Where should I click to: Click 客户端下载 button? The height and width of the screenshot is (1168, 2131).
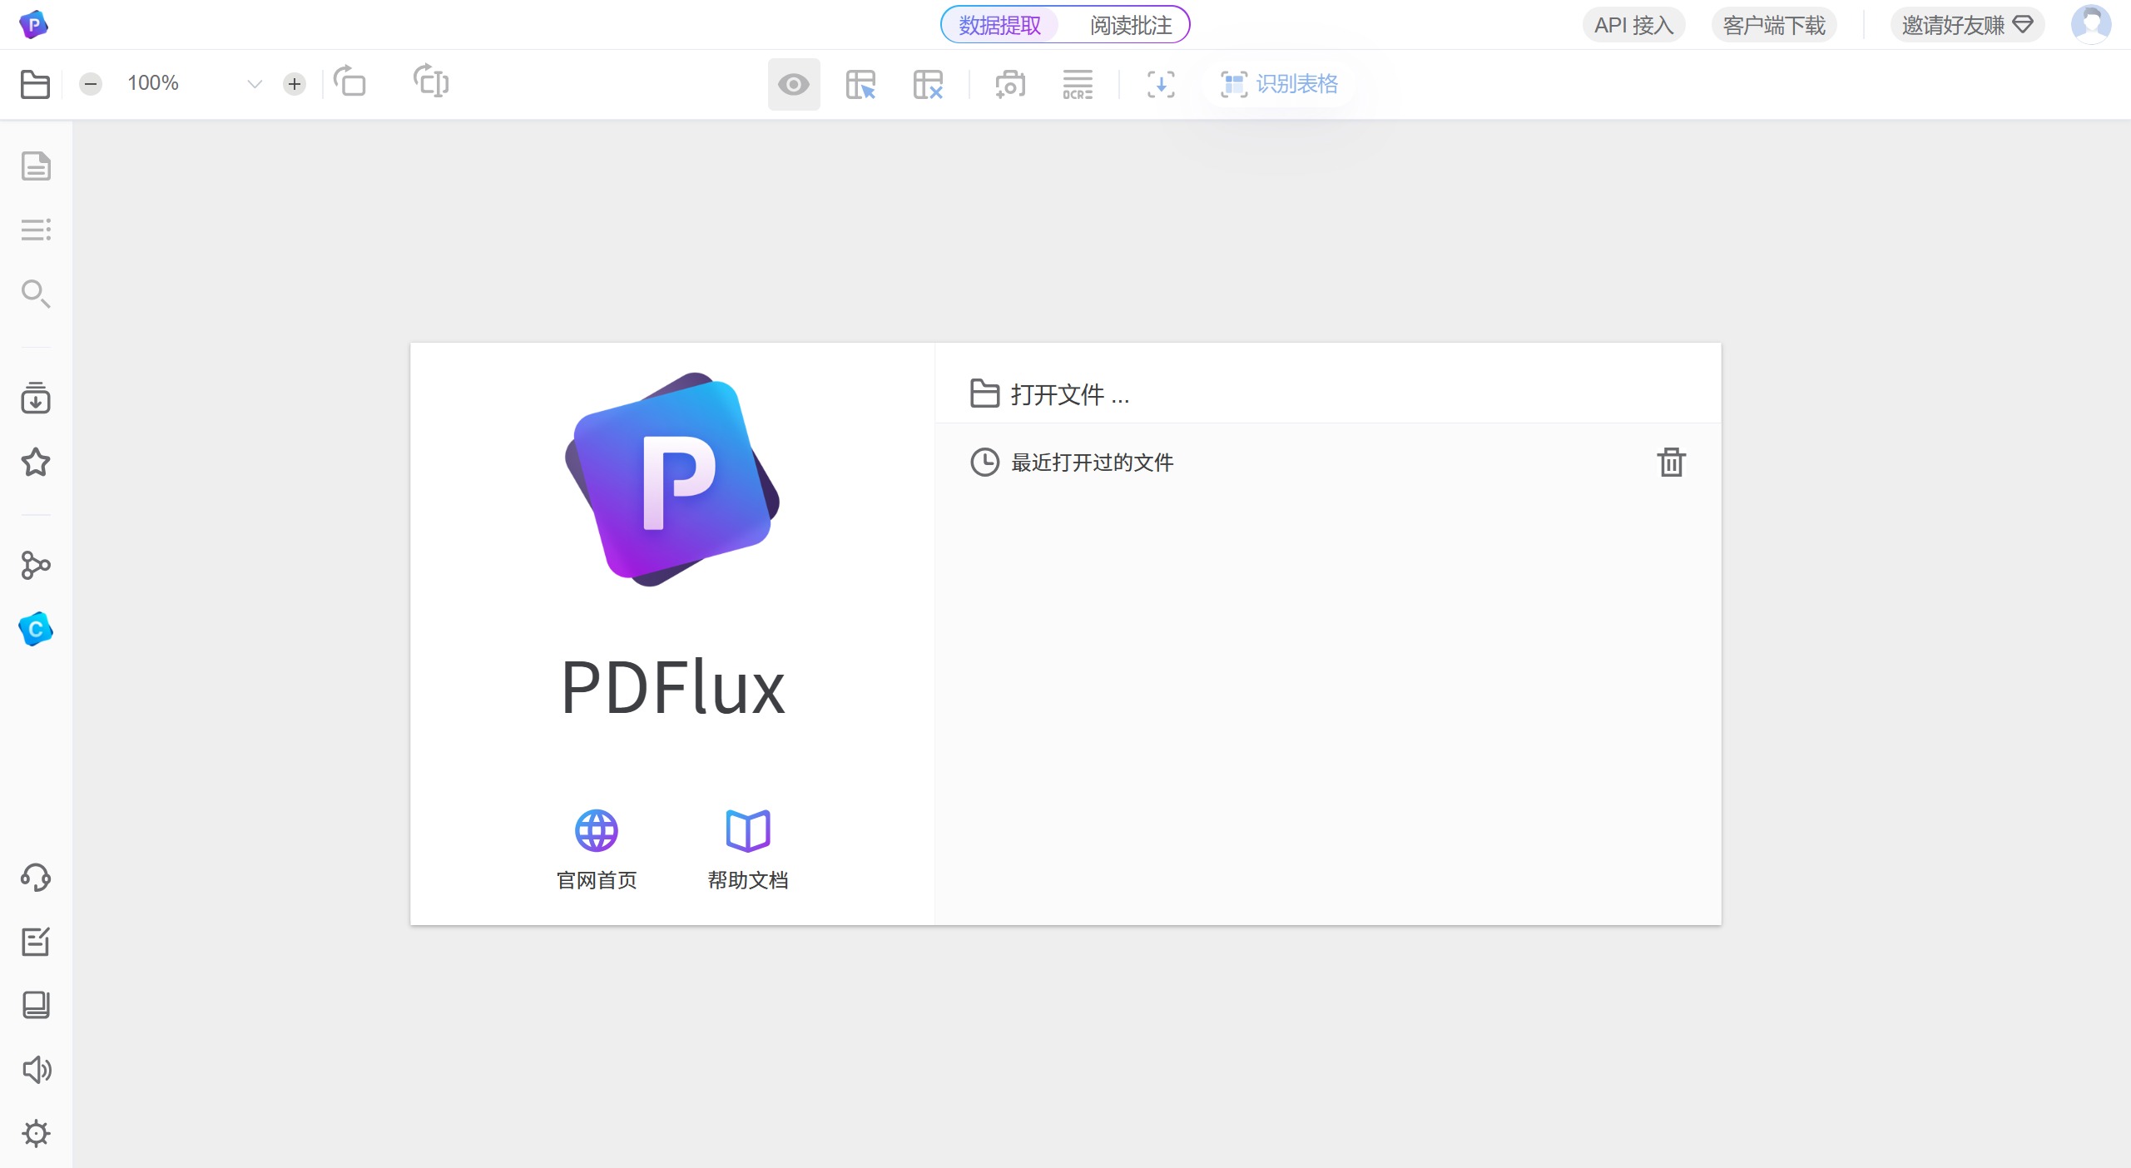[x=1774, y=25]
